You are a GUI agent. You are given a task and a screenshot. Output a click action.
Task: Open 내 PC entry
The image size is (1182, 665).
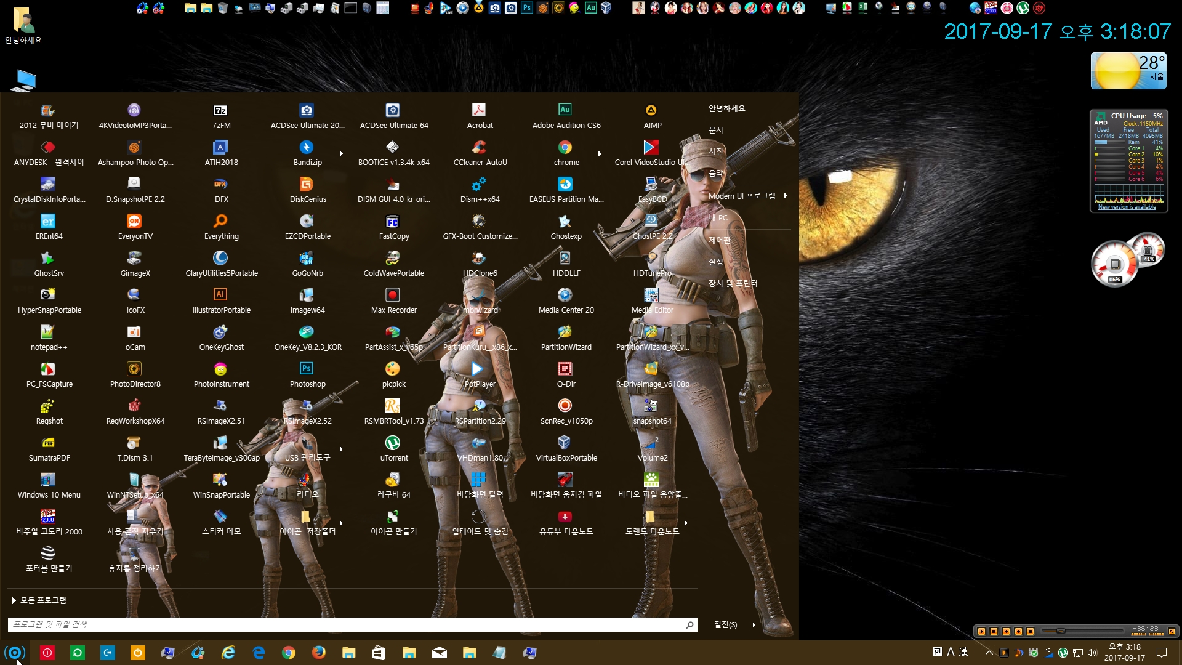click(718, 217)
